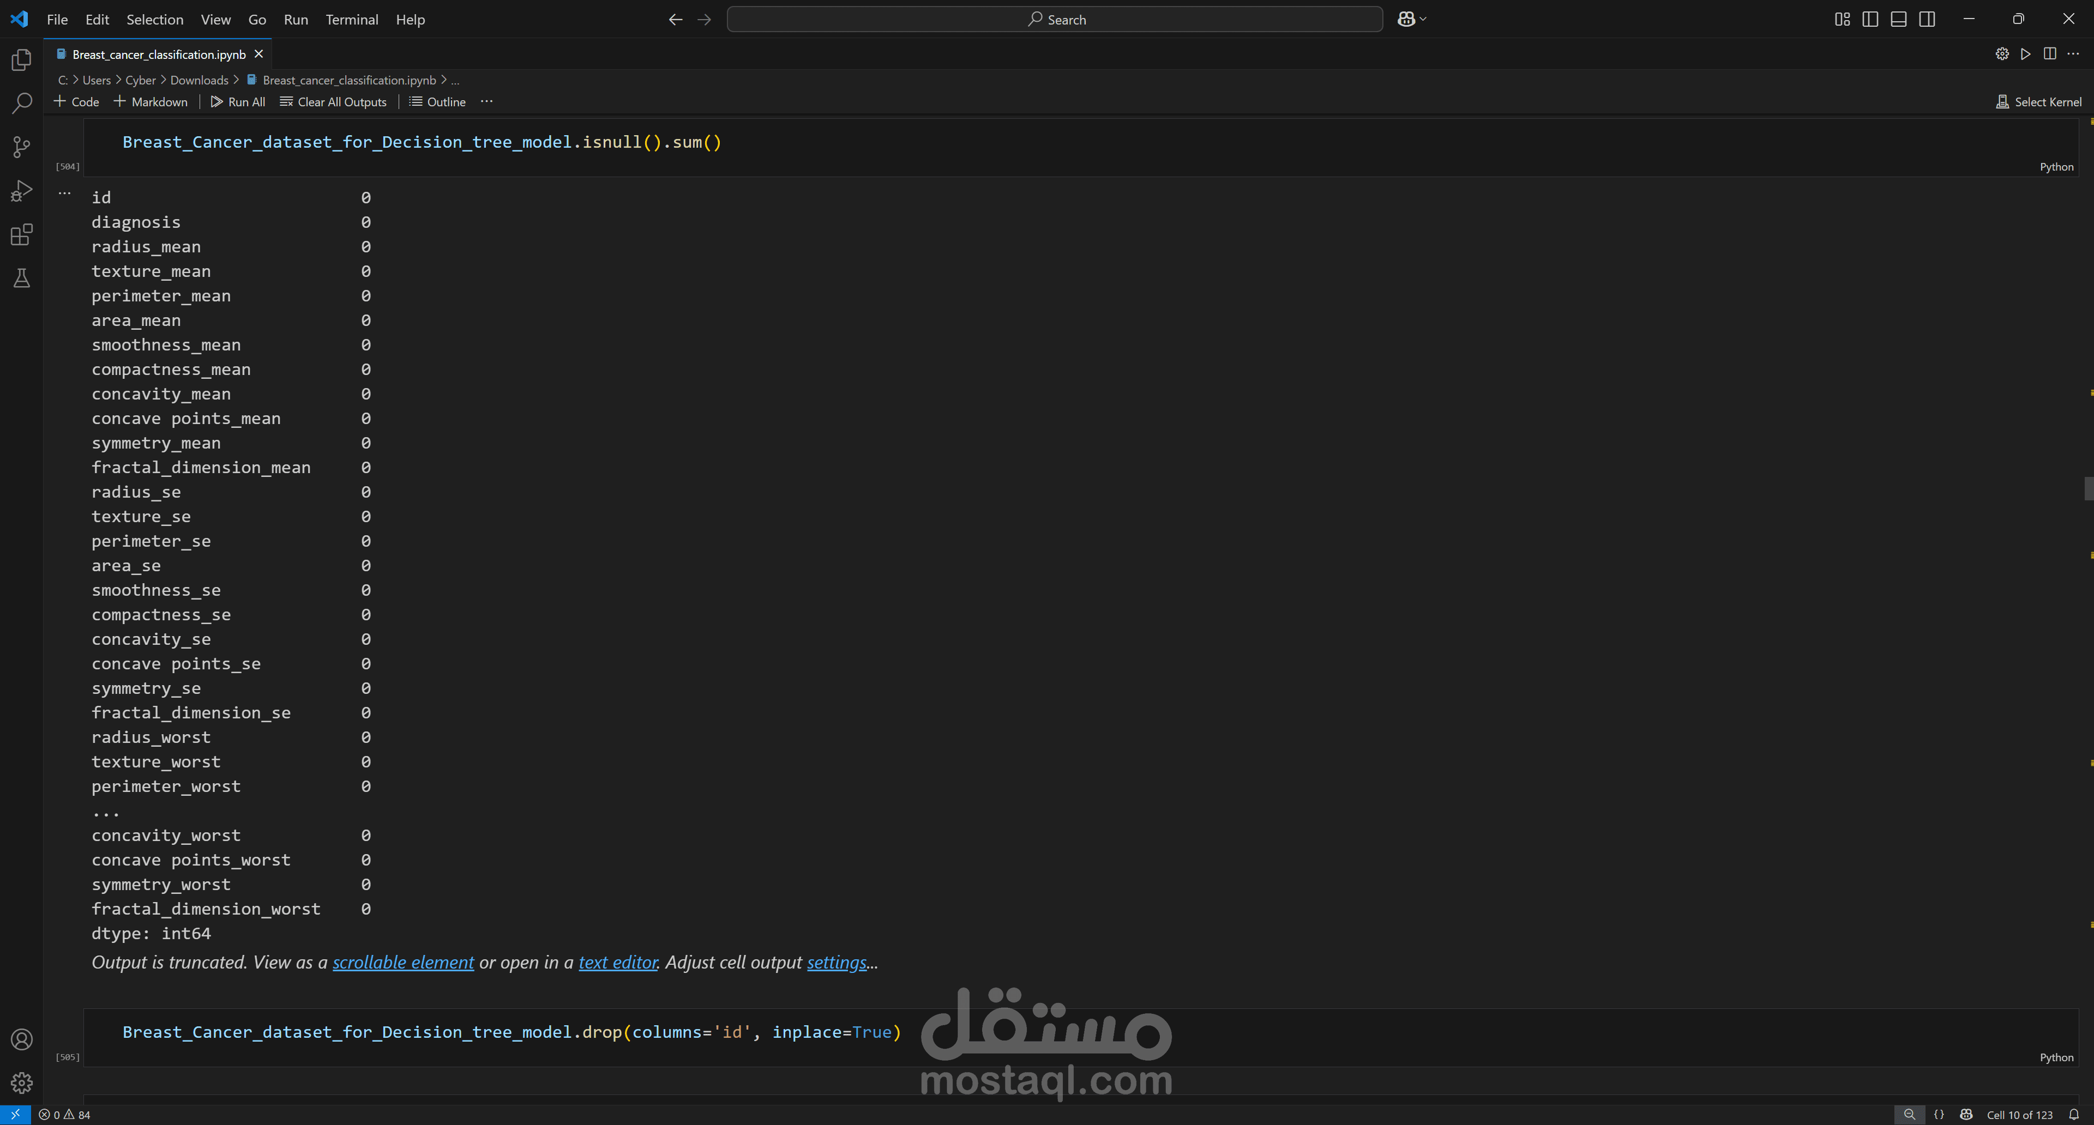Image resolution: width=2094 pixels, height=1125 pixels.
Task: Open the Explorer view icon
Action: pyautogui.click(x=22, y=60)
